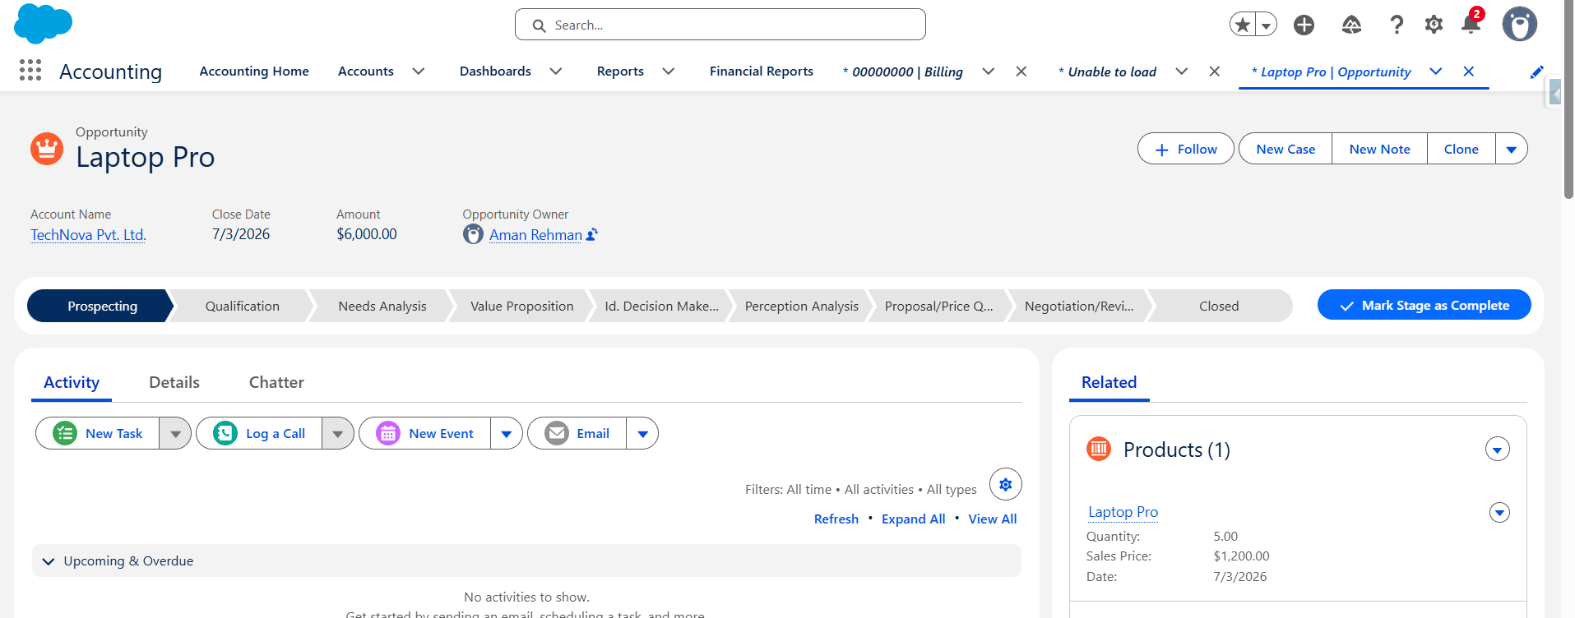Open more actions dropdown beside Clone
This screenshot has width=1575, height=618.
pyautogui.click(x=1511, y=149)
